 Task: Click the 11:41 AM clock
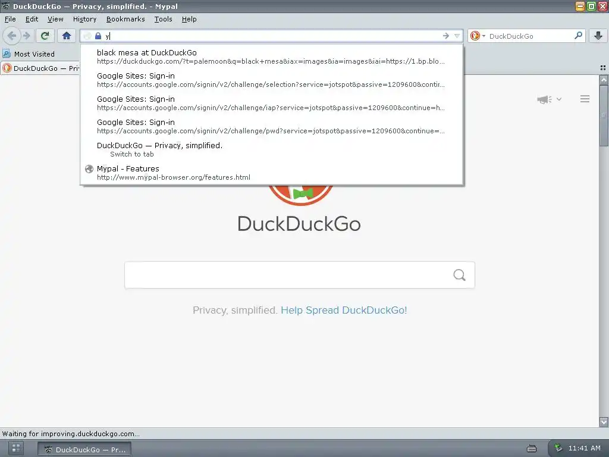tap(584, 448)
